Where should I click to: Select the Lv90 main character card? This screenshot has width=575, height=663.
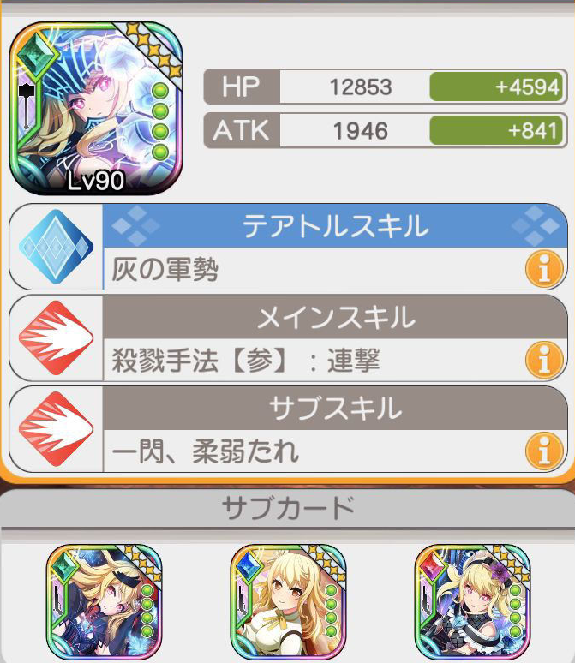[96, 109]
